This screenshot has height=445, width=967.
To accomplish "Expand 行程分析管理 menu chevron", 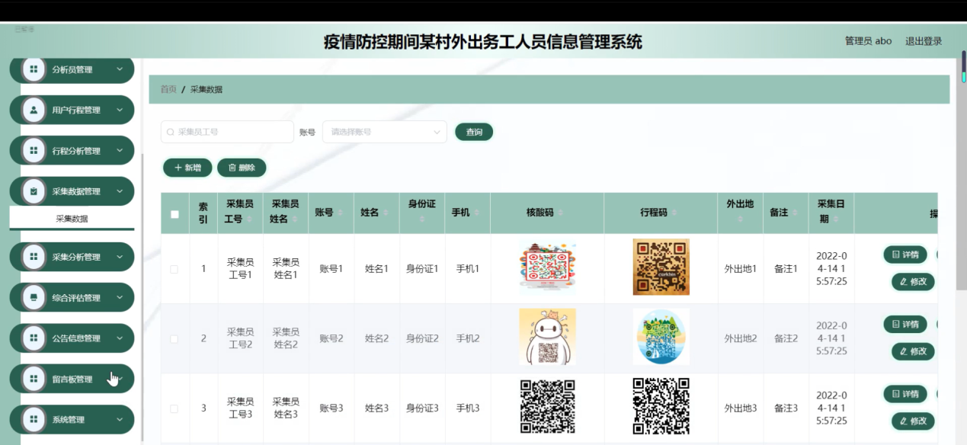I will (120, 151).
